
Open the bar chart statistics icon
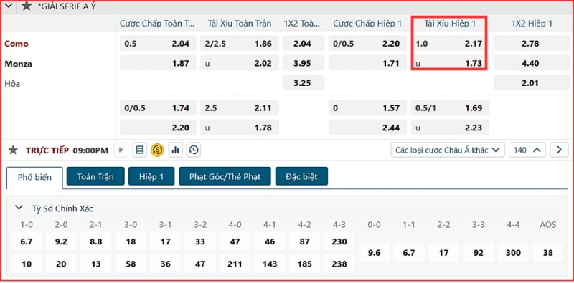[x=175, y=150]
